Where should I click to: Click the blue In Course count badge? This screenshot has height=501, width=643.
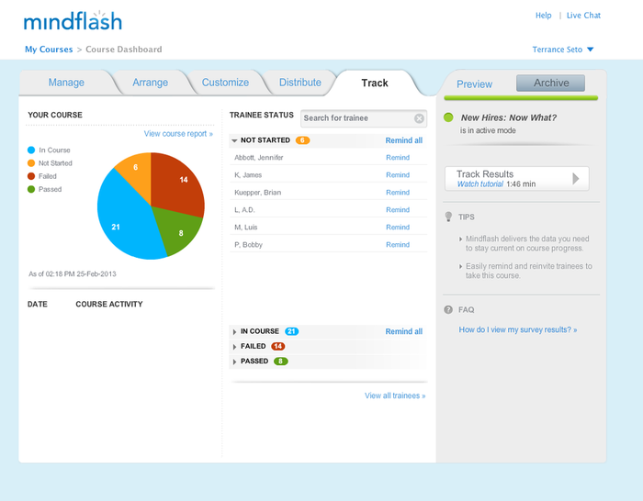[291, 331]
